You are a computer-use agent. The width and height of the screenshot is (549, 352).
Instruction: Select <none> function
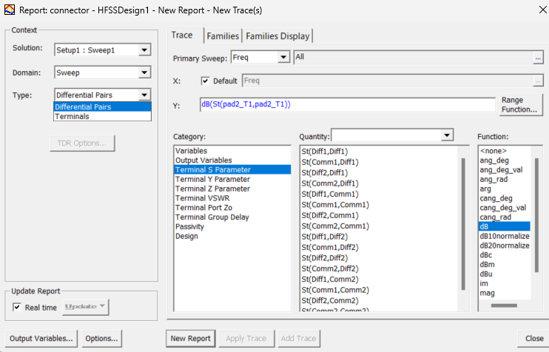click(505, 151)
